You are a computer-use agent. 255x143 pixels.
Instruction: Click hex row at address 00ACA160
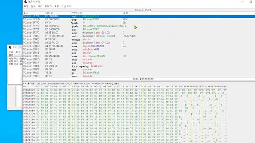(x=125, y=123)
